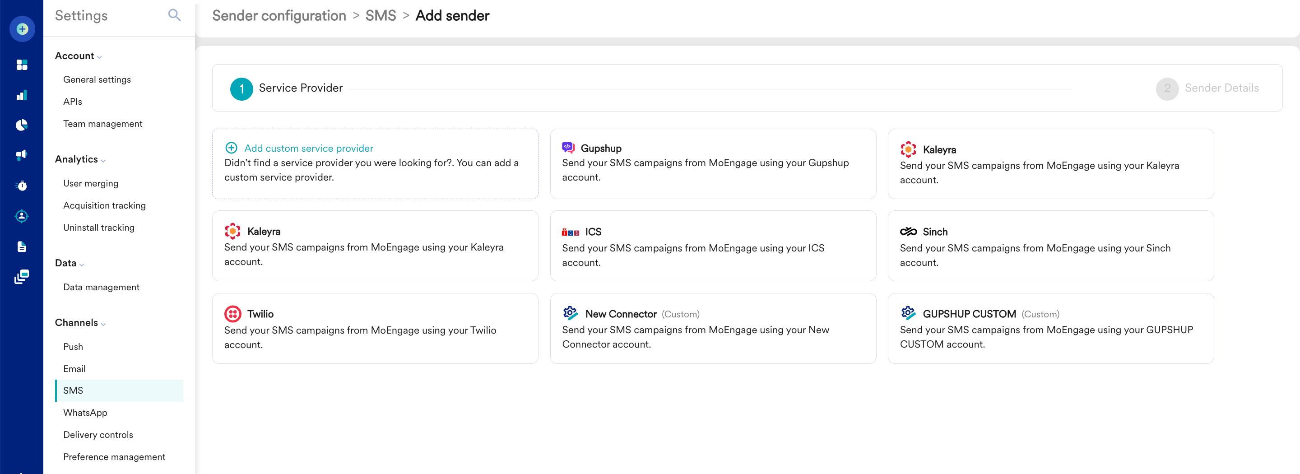The width and height of the screenshot is (1300, 474).
Task: Select step 2 Sender Details
Action: pos(1207,88)
